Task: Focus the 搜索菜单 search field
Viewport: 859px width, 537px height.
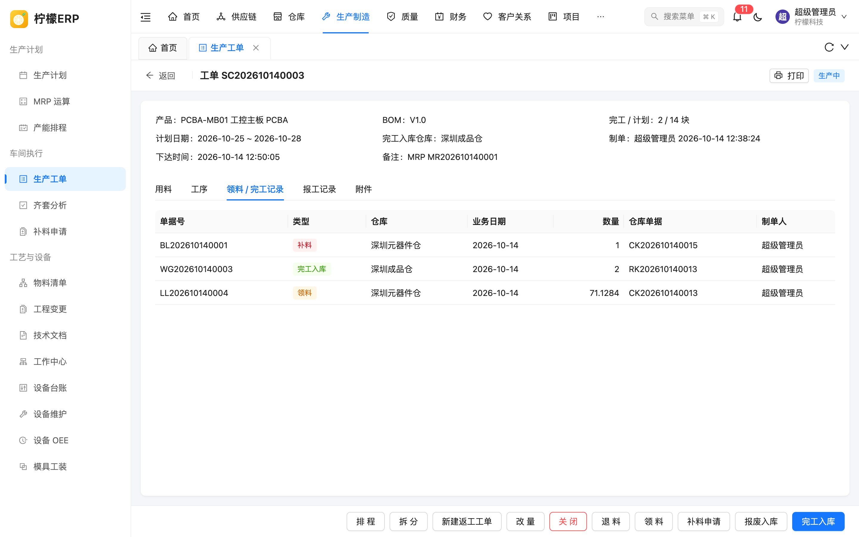Action: coord(684,17)
